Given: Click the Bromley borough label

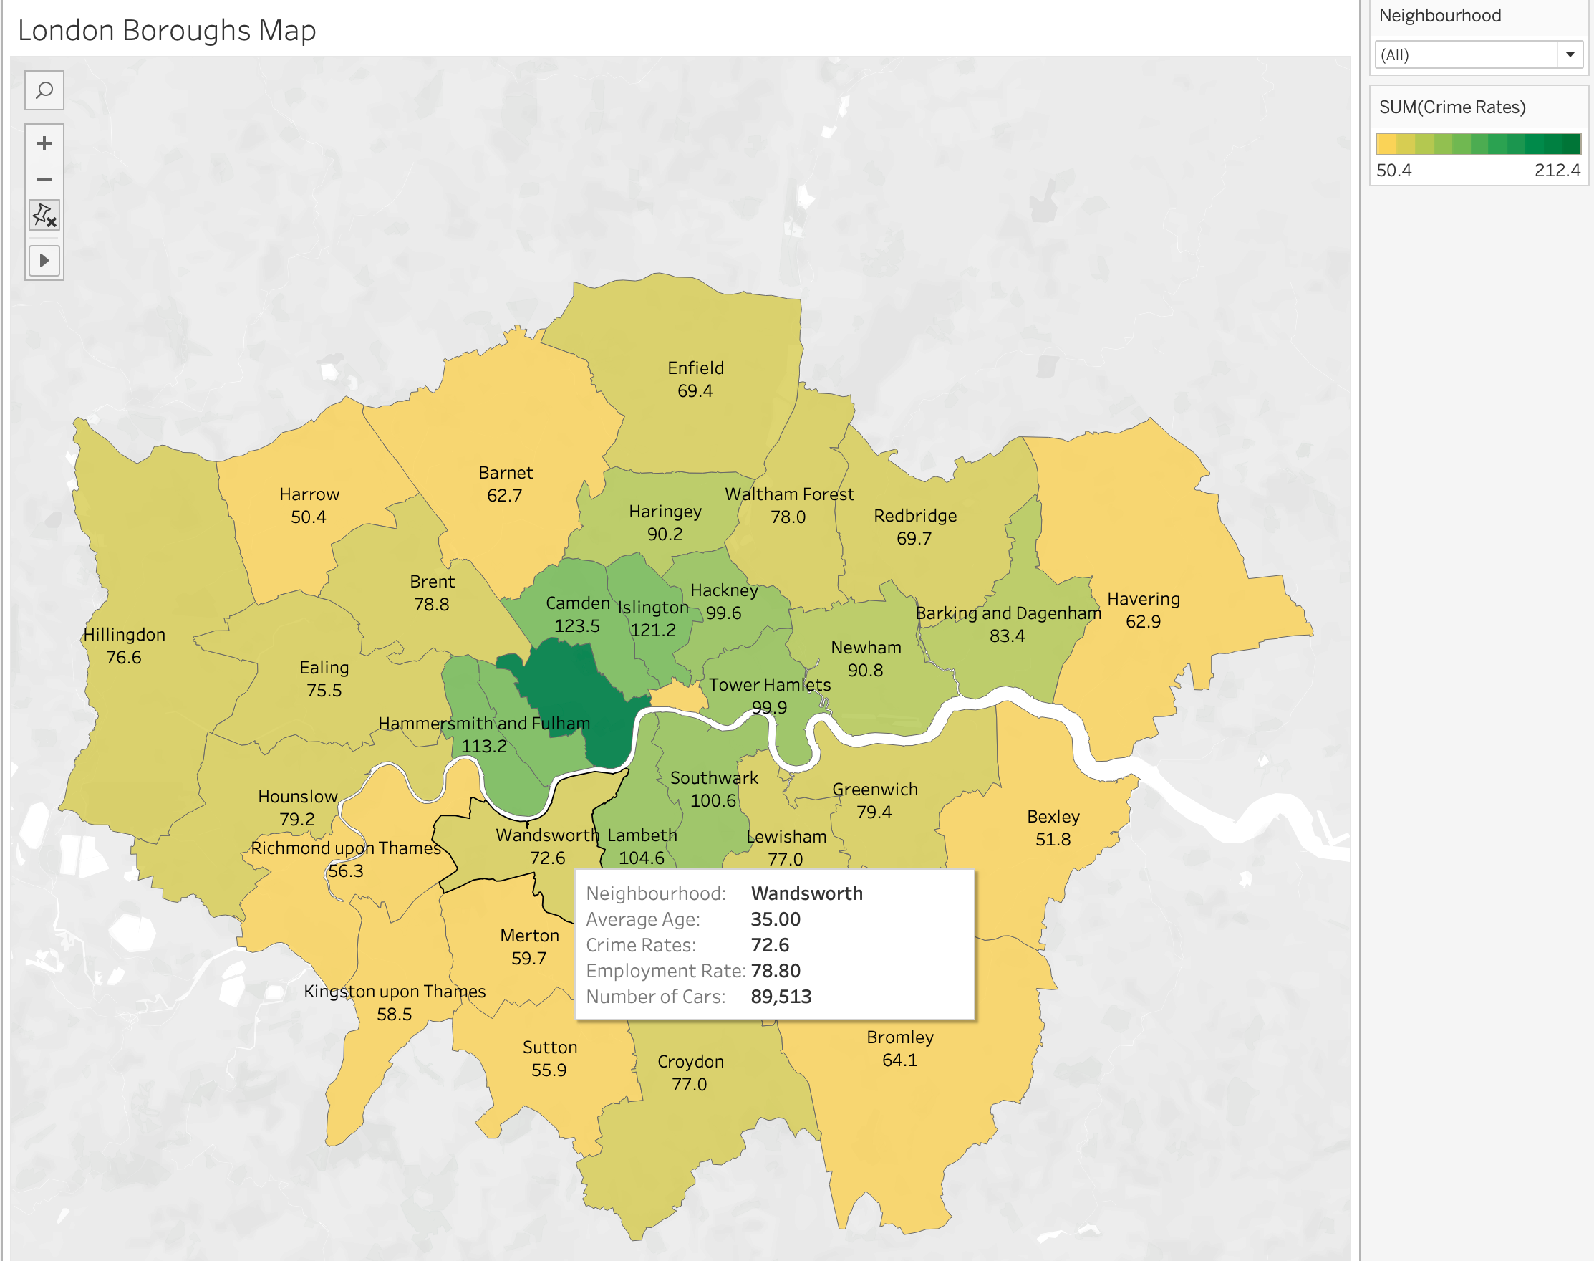Looking at the screenshot, I should (899, 1037).
